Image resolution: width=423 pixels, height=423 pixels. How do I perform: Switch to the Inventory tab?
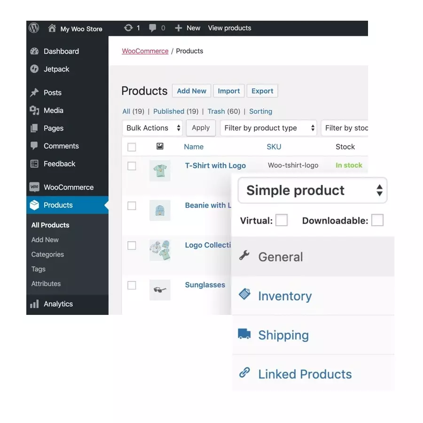(284, 296)
